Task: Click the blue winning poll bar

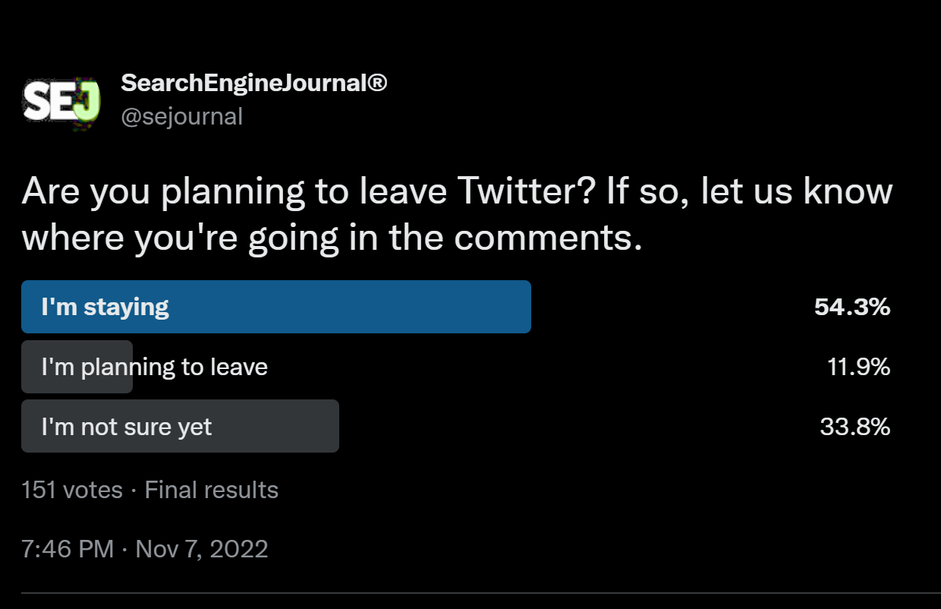Action: tap(276, 307)
